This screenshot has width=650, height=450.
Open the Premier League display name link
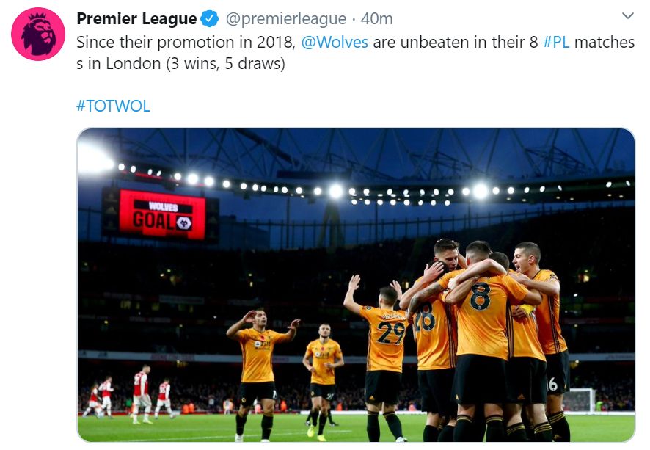136,18
